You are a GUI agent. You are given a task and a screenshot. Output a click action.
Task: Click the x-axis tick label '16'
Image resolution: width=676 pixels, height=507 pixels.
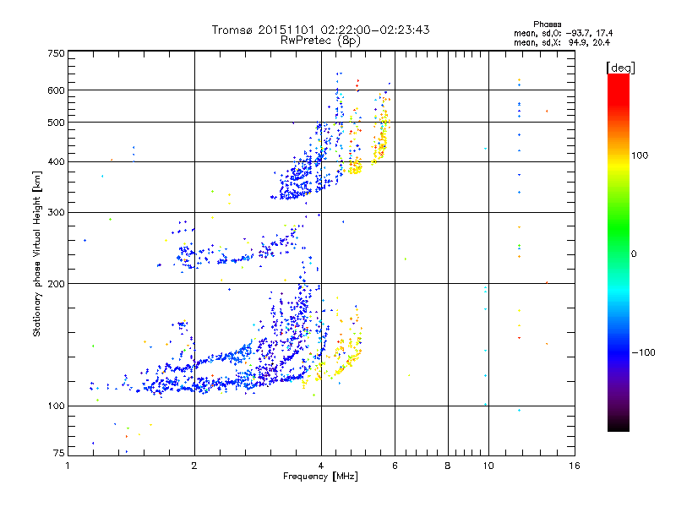click(575, 466)
